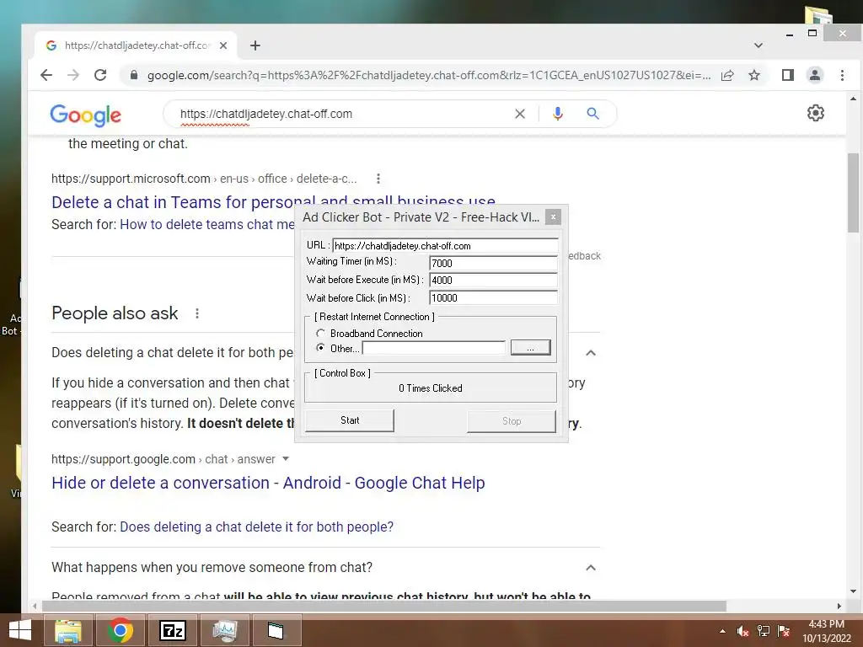This screenshot has width=863, height=647.
Task: Start Google voice search microphone
Action: pyautogui.click(x=558, y=114)
